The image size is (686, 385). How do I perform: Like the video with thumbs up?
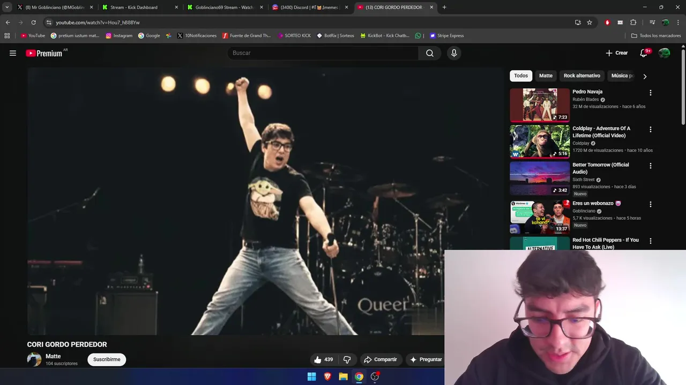[x=323, y=359]
